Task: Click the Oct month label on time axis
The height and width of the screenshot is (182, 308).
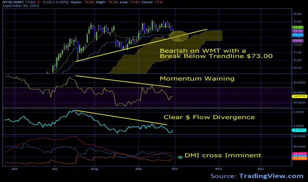Action: 174,169
